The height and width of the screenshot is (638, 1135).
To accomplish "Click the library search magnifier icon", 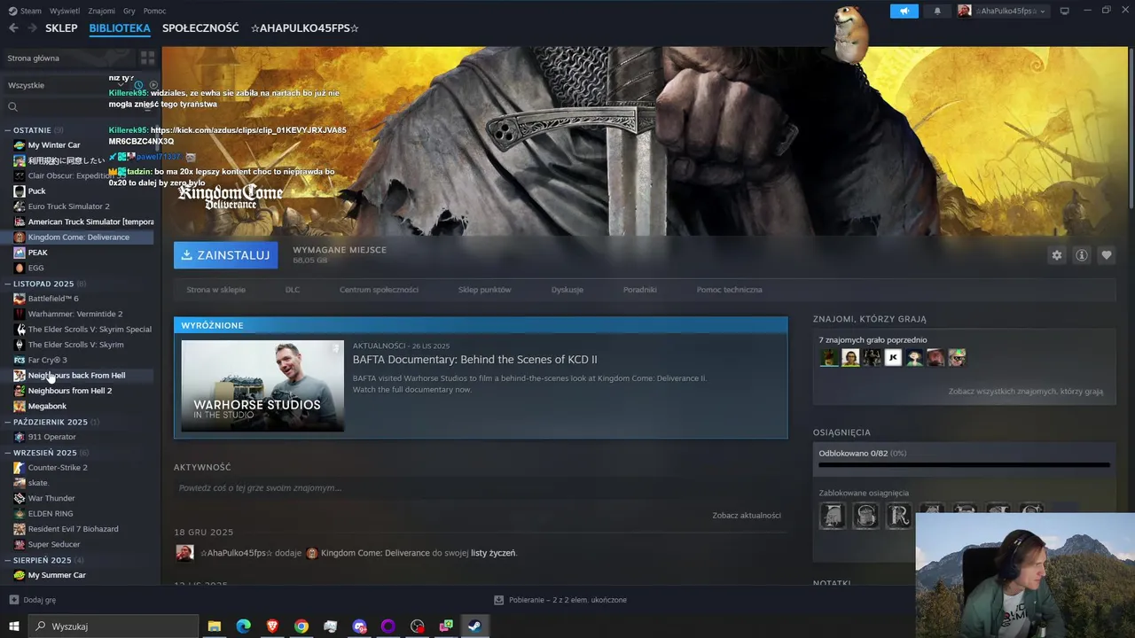I will coord(12,107).
